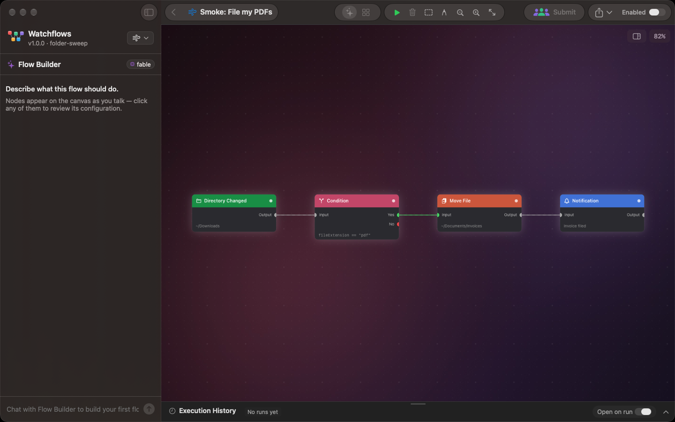Go back with the left chevron
675x422 pixels.
point(174,12)
